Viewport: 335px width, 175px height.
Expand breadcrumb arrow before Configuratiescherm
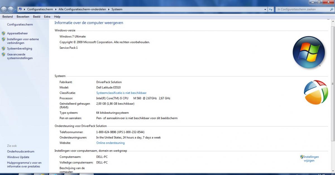pos(24,9)
